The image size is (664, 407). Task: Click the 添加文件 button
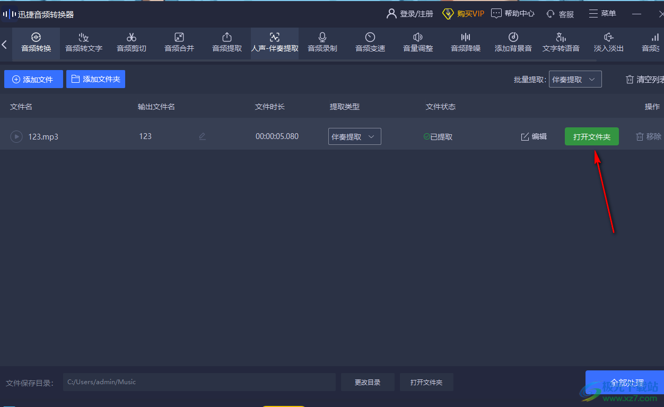coord(33,79)
